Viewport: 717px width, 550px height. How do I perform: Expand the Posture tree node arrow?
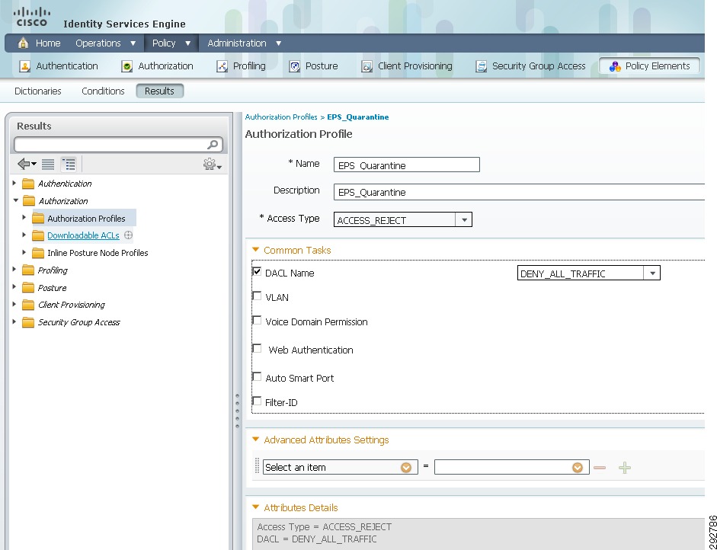[x=14, y=288]
